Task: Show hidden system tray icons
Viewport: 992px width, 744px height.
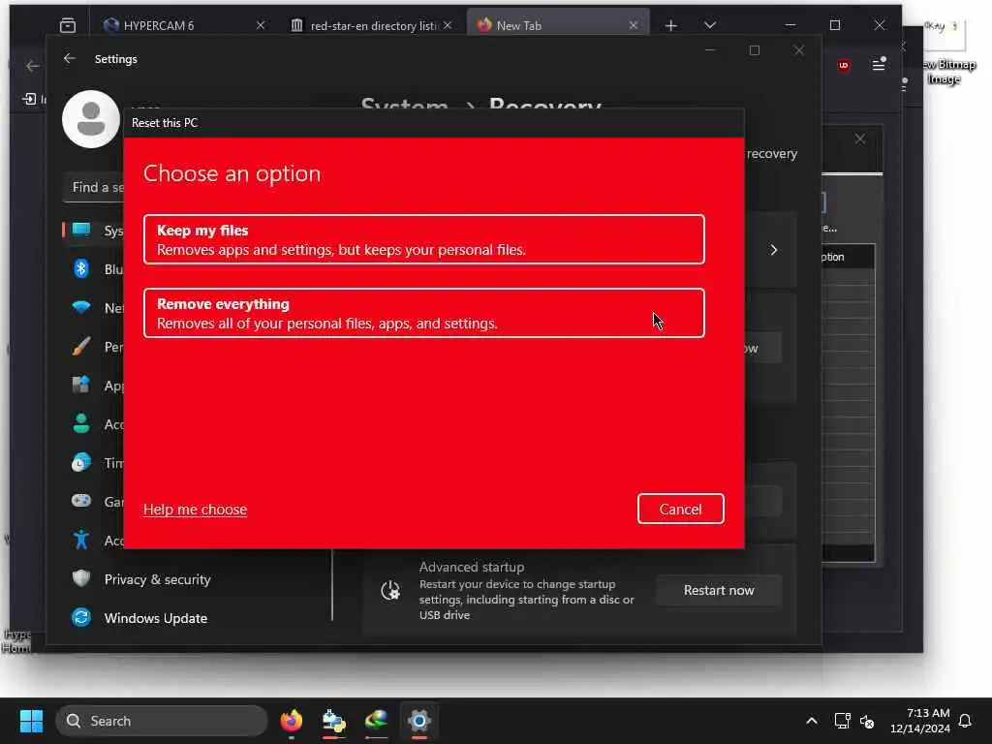Action: (812, 721)
